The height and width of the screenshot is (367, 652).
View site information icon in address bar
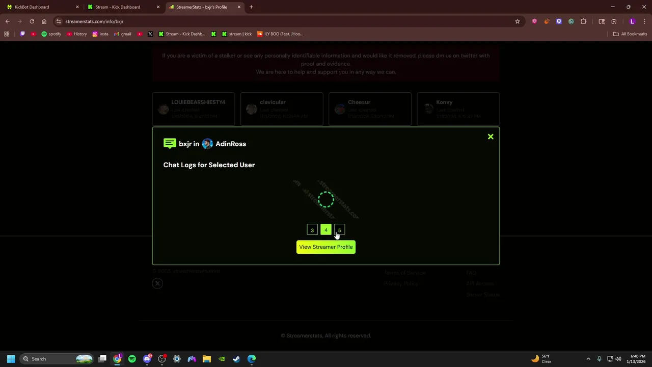point(59,21)
